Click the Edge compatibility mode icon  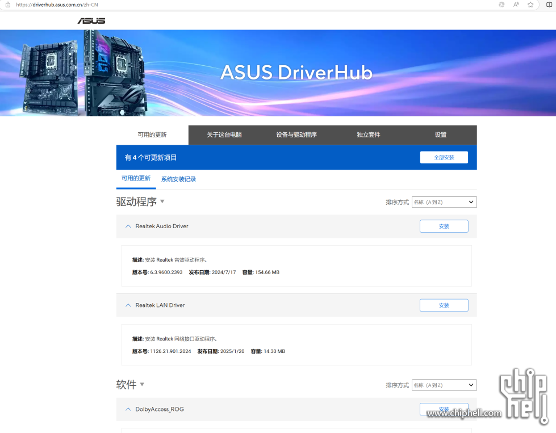(x=501, y=5)
